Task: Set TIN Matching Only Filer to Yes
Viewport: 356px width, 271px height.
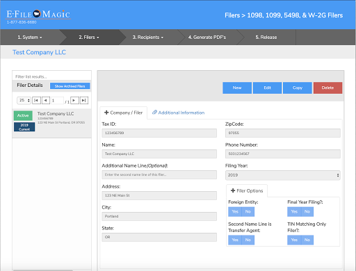Action: (294, 240)
